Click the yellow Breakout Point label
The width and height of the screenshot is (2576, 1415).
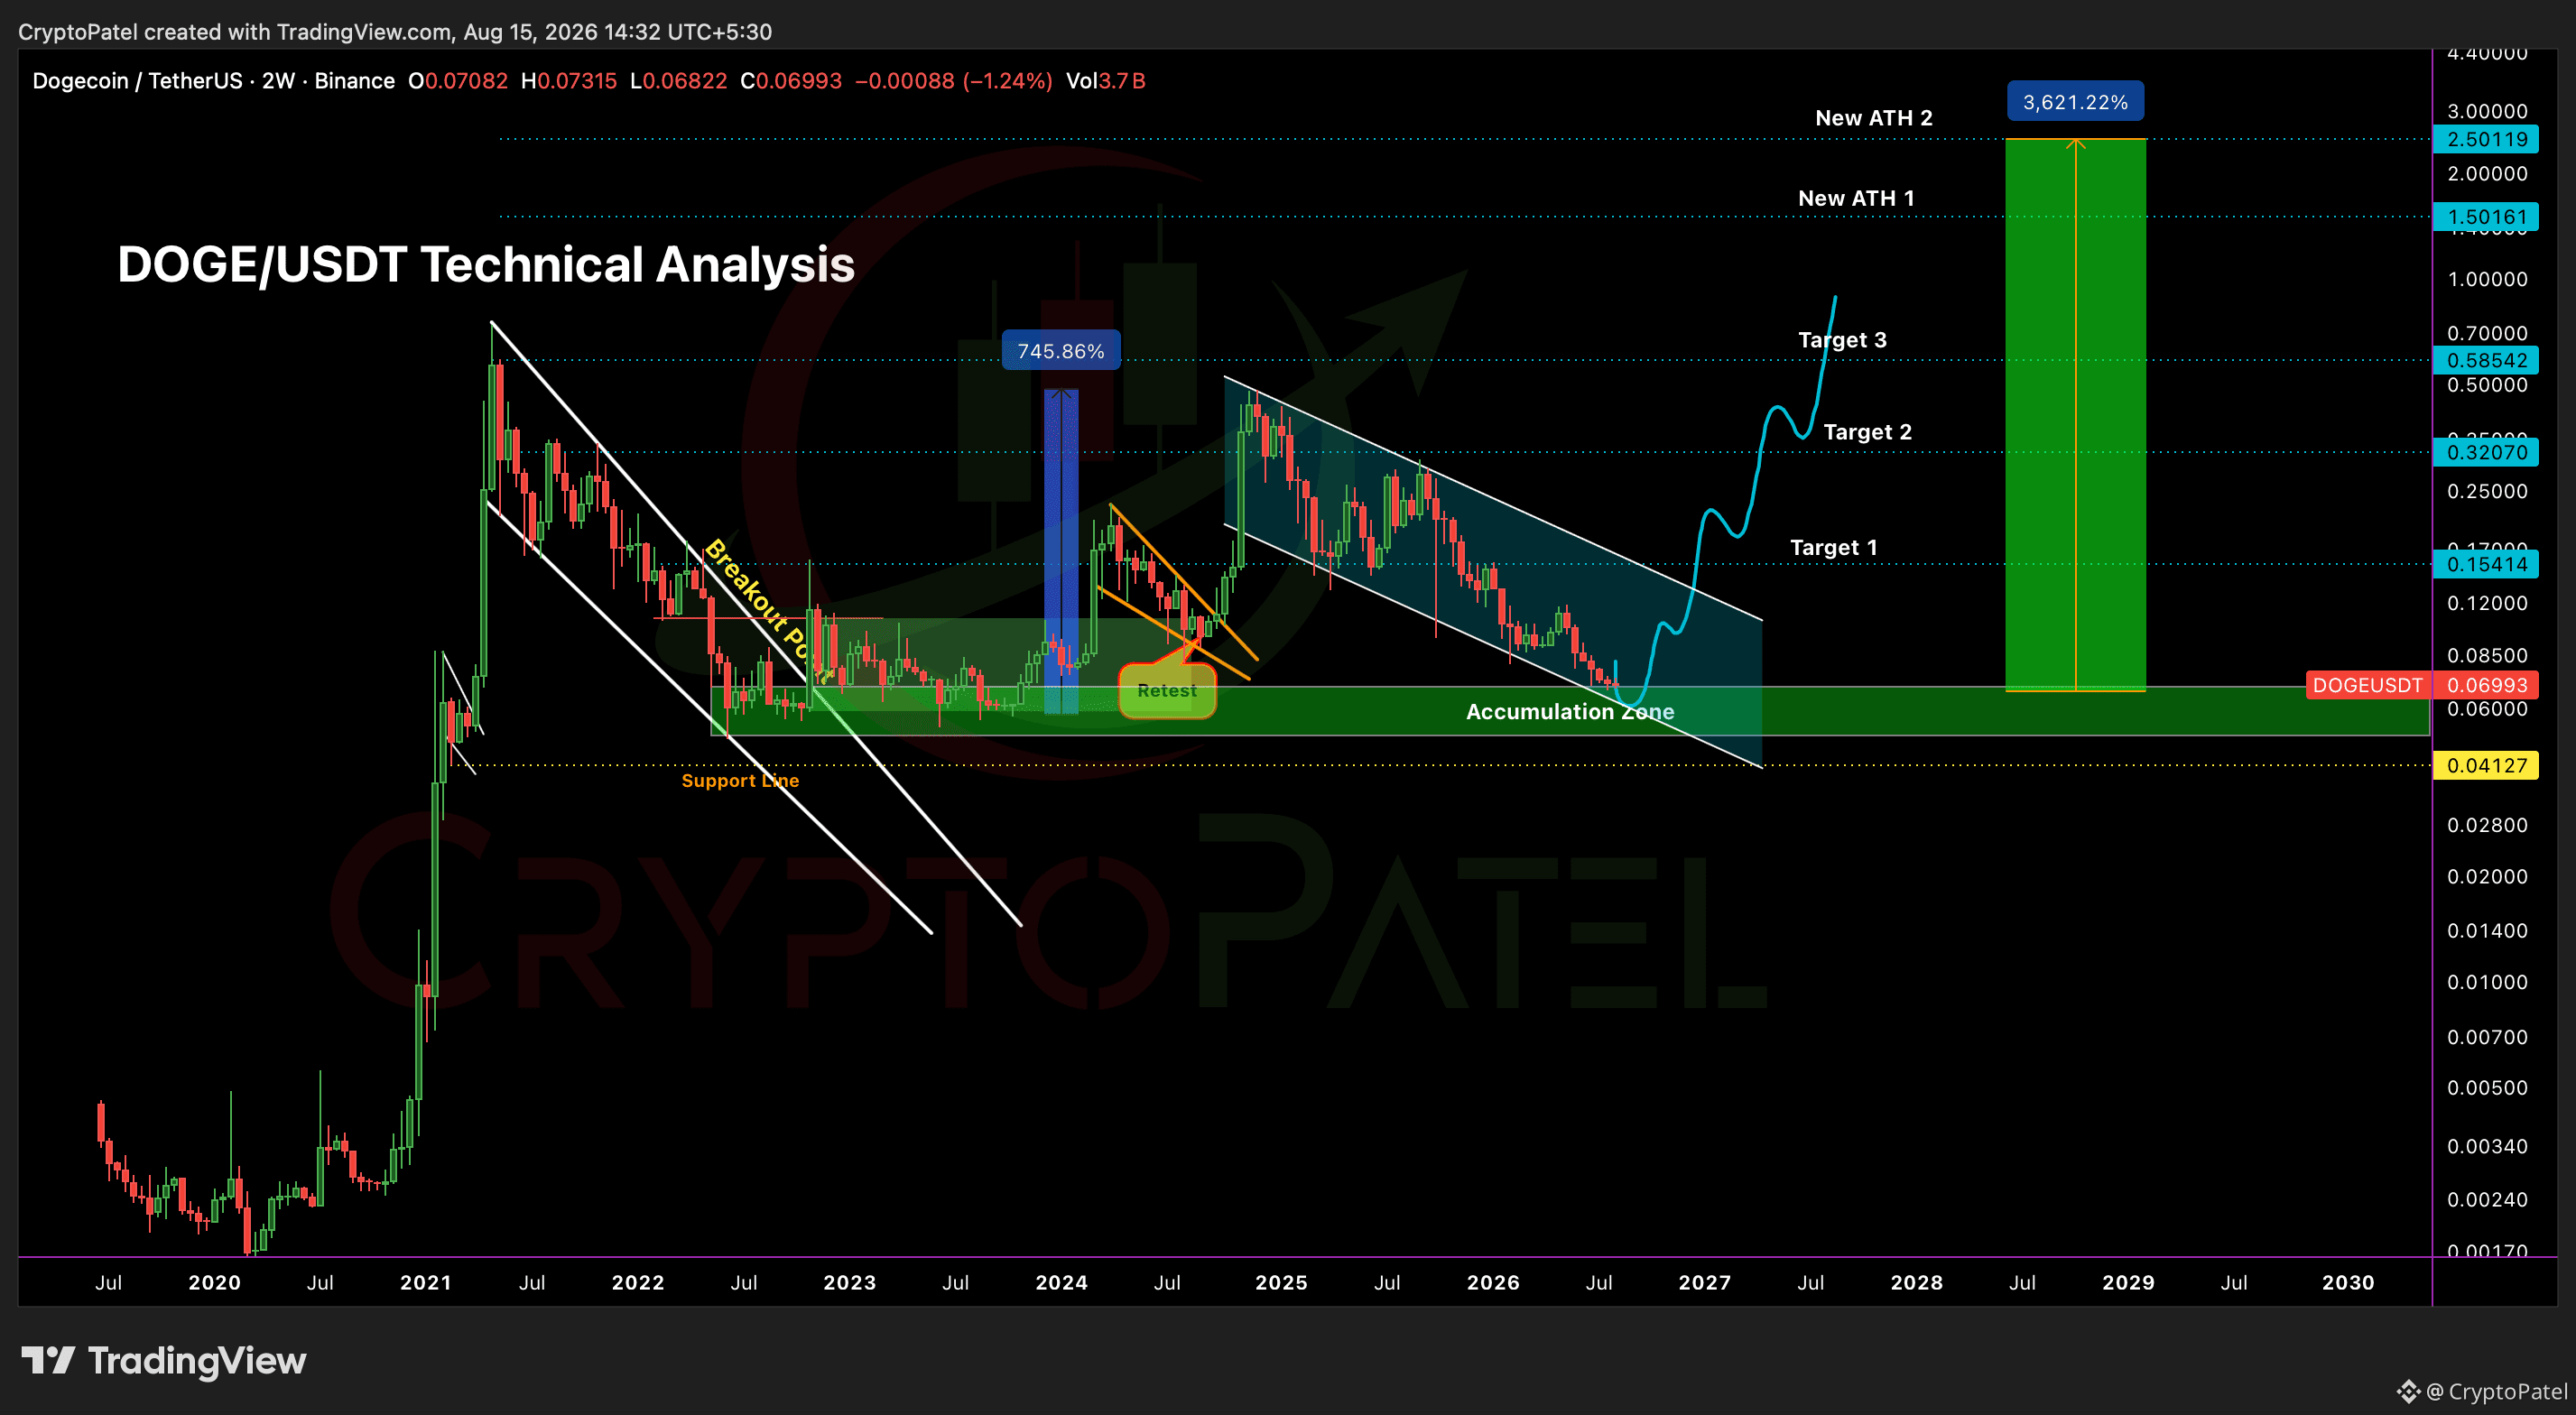[767, 610]
